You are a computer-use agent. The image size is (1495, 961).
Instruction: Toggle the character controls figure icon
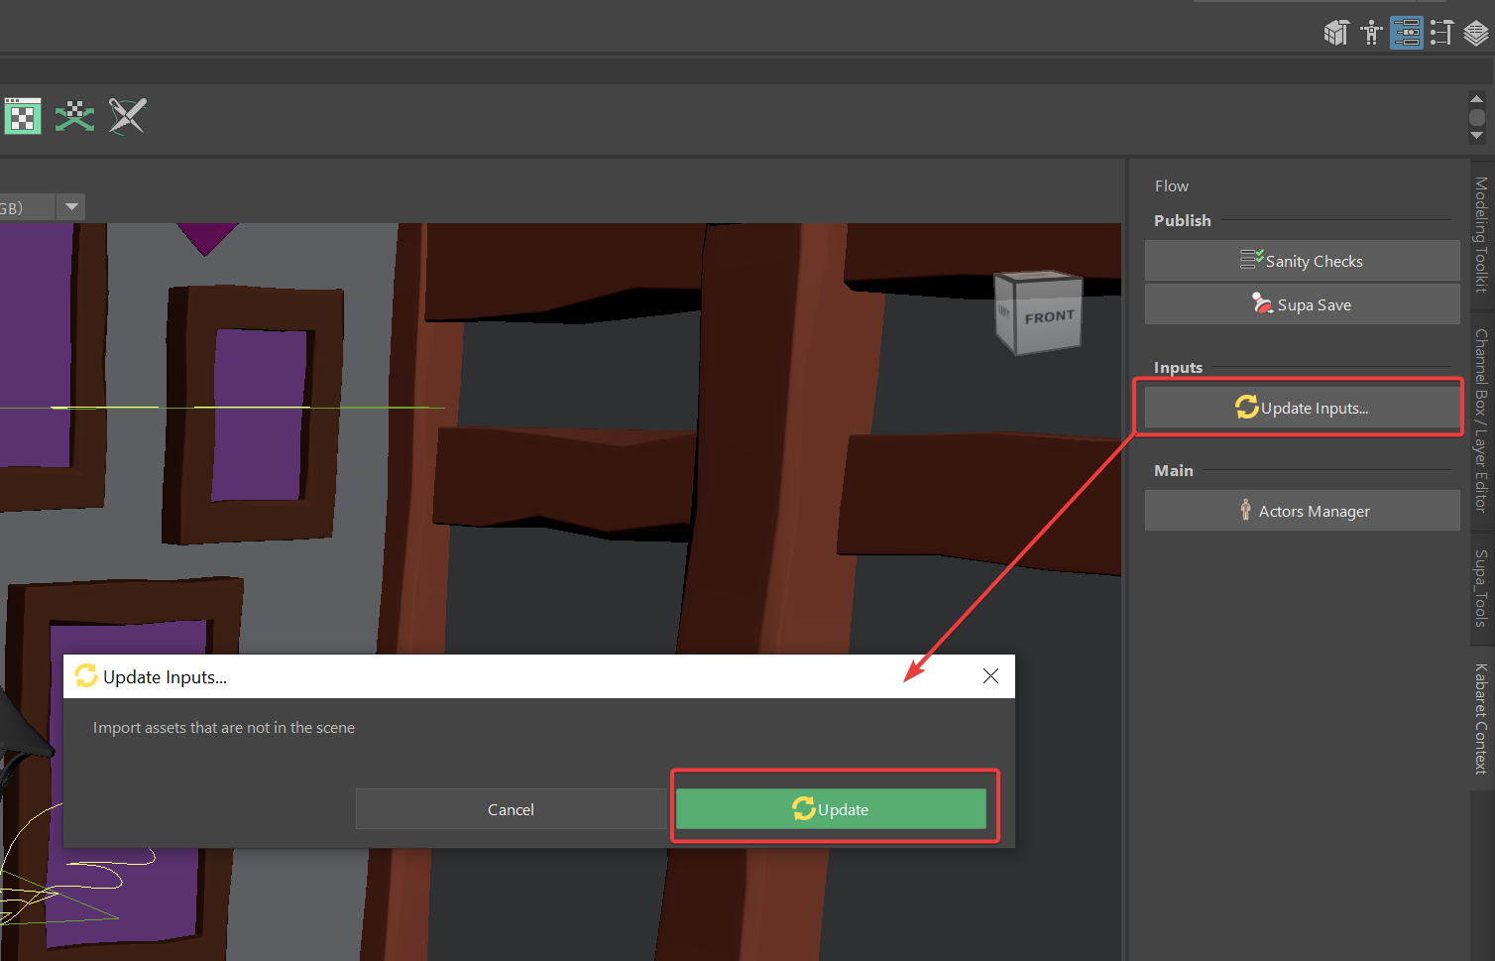point(1371,33)
